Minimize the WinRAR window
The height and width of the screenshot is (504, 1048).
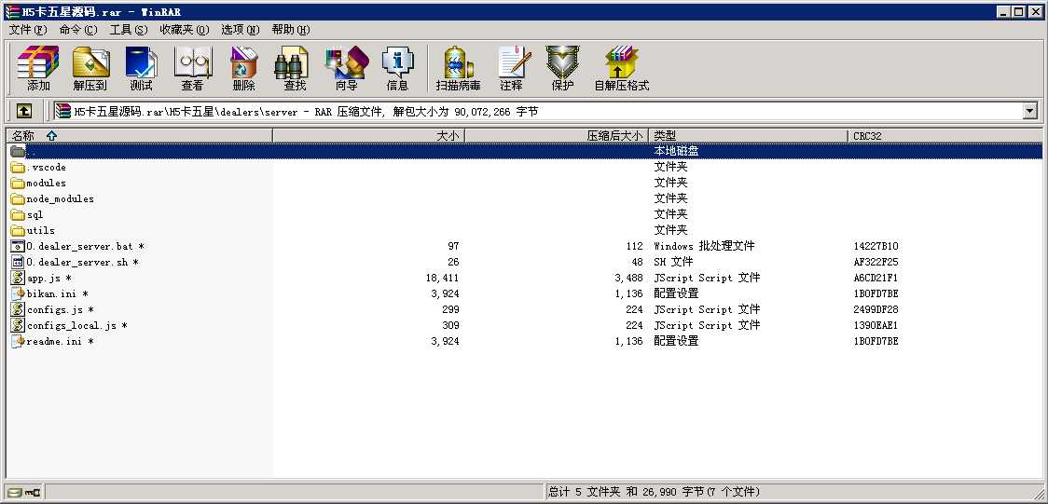point(1005,11)
